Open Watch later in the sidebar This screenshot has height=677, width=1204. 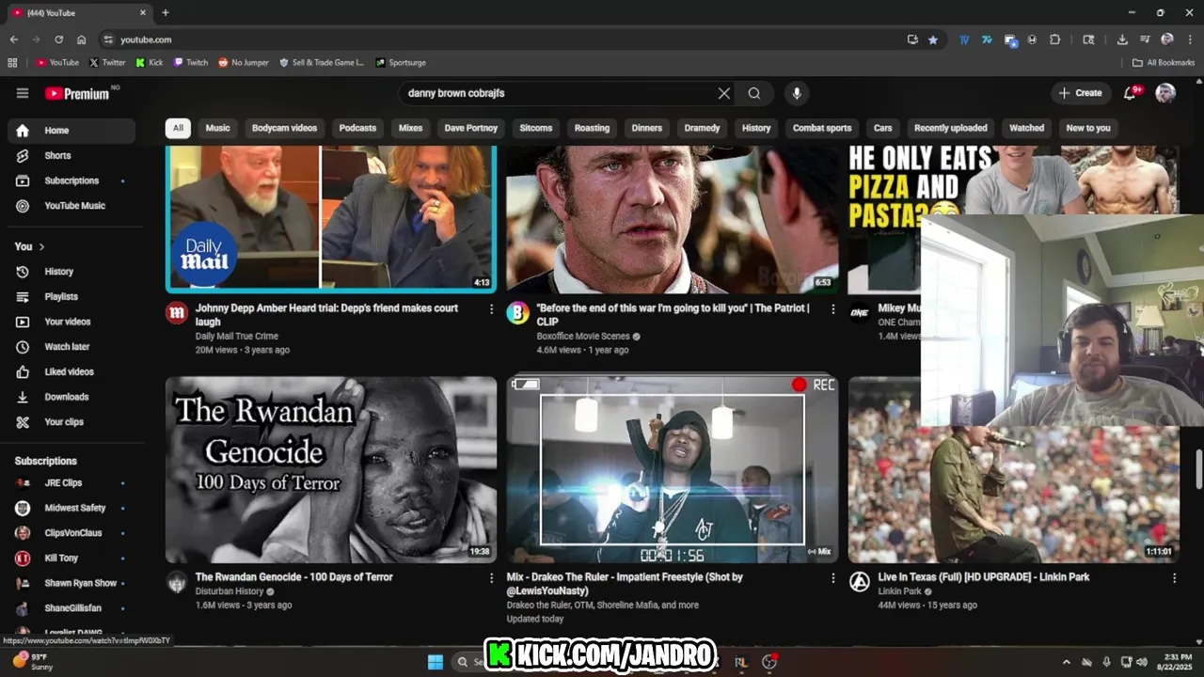click(x=71, y=347)
